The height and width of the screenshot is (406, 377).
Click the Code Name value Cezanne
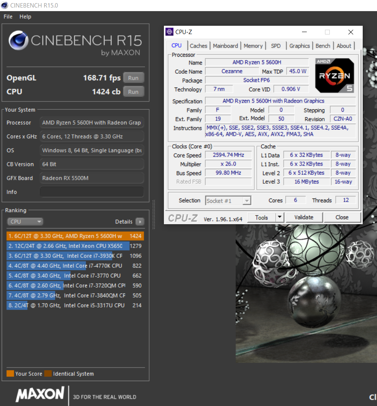232,71
